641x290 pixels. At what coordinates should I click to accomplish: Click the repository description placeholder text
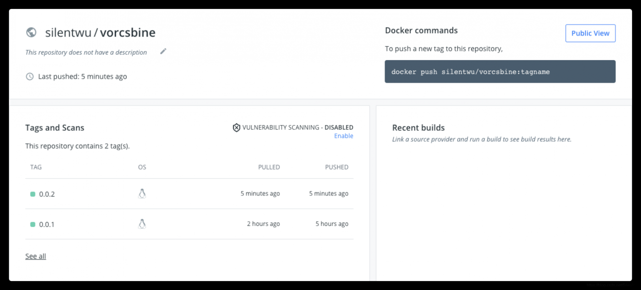click(86, 52)
